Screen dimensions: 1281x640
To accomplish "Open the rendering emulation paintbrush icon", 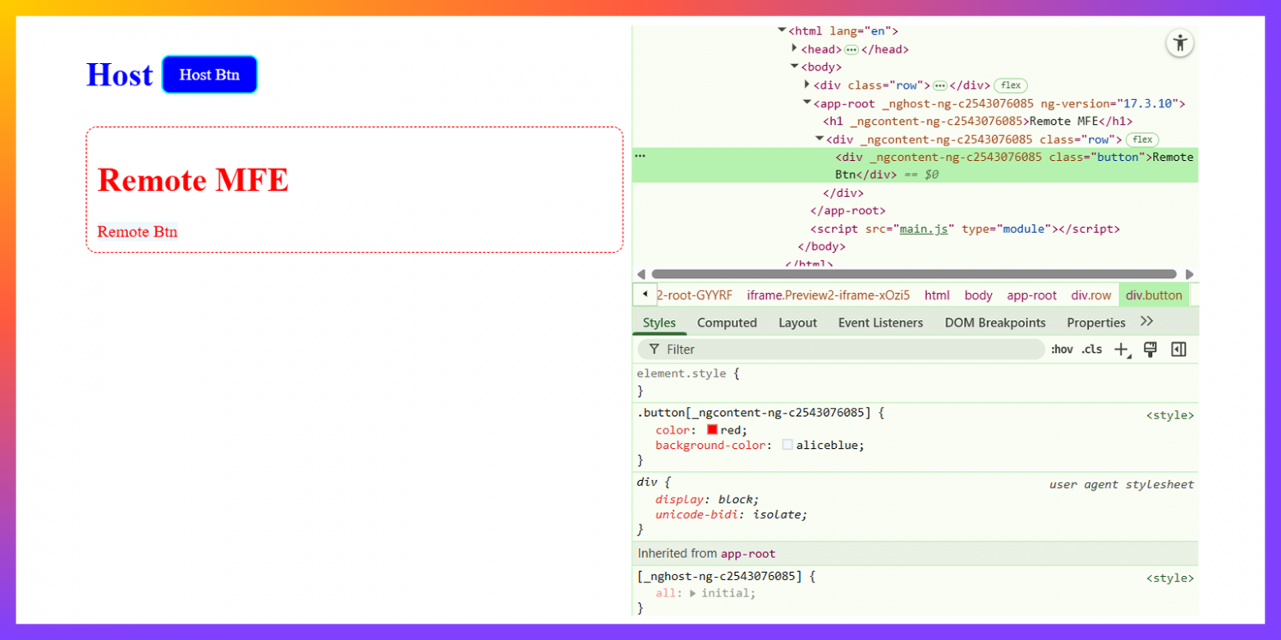I will point(1150,350).
